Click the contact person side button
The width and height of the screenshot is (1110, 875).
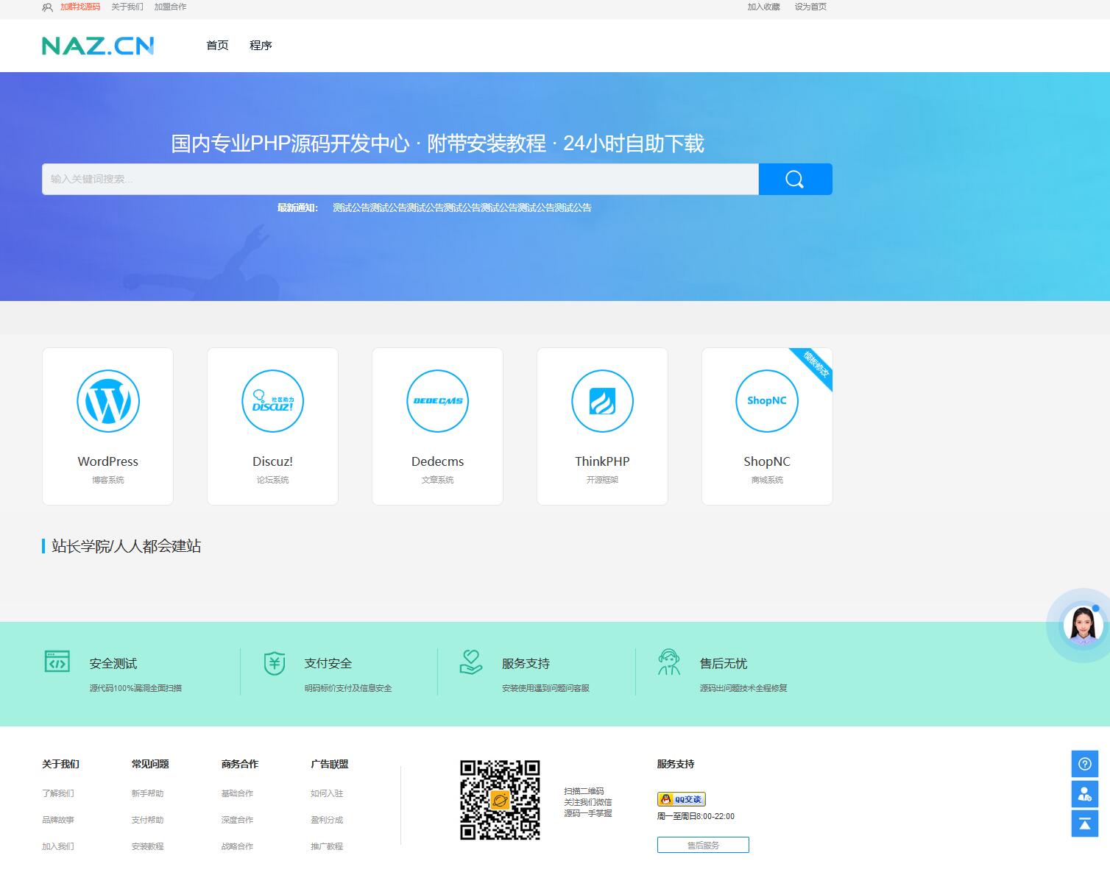(x=1085, y=794)
